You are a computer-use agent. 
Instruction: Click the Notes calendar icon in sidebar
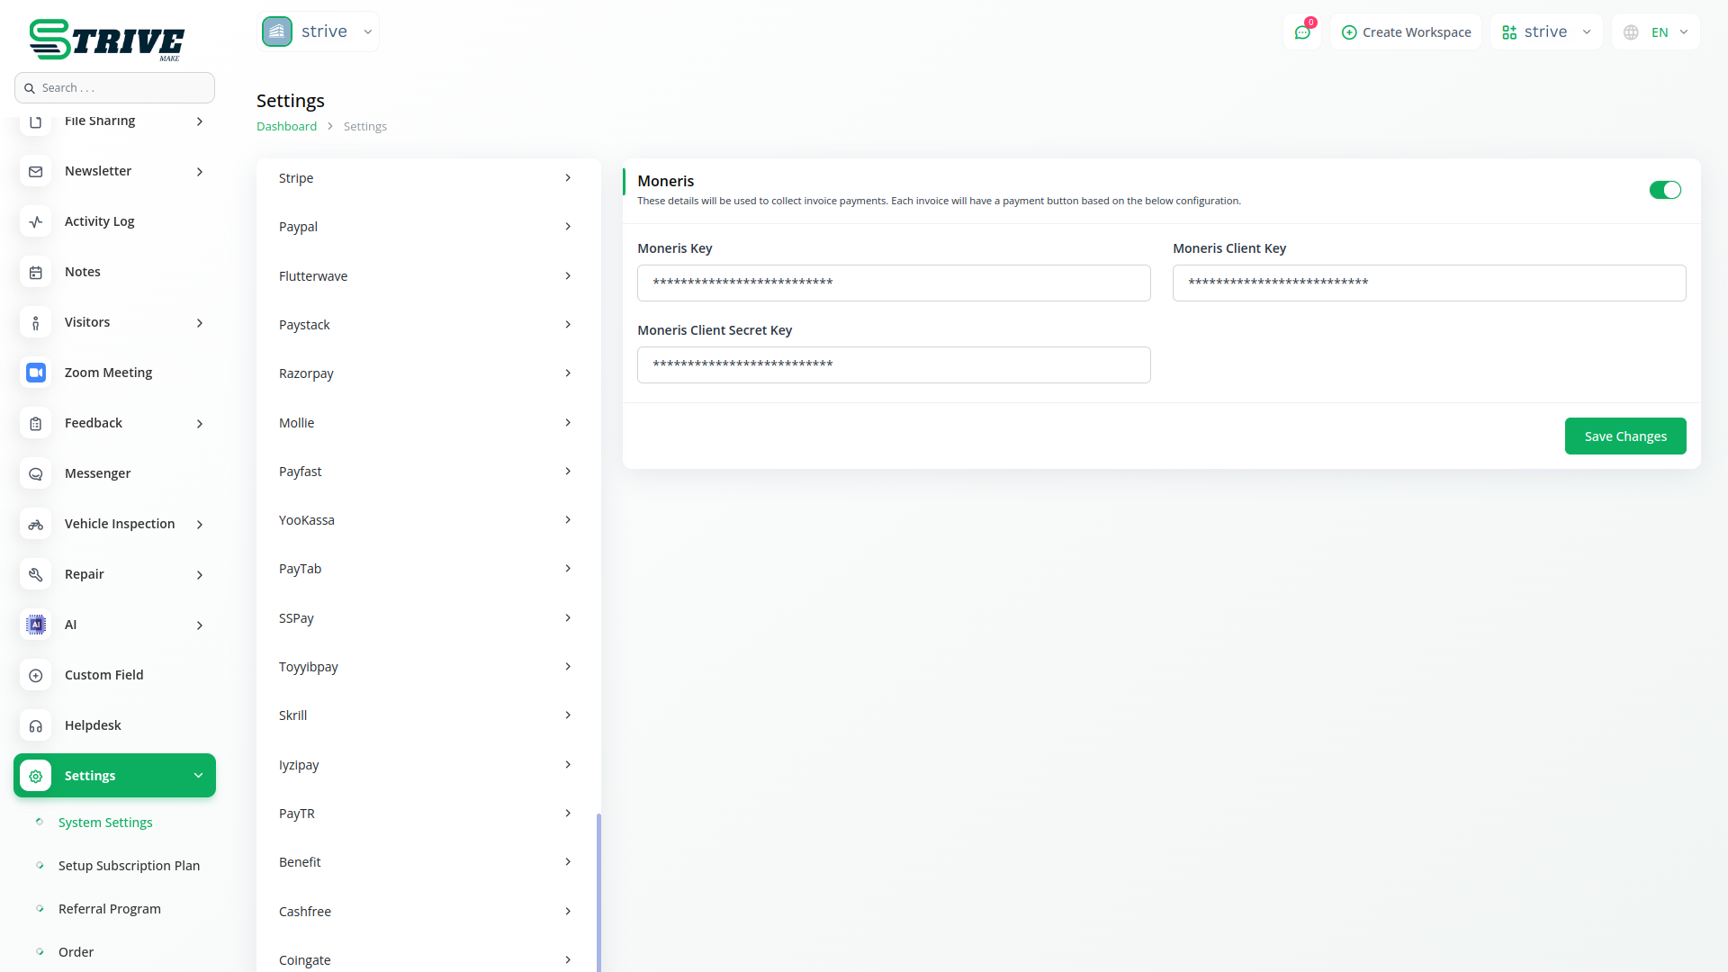[36, 272]
